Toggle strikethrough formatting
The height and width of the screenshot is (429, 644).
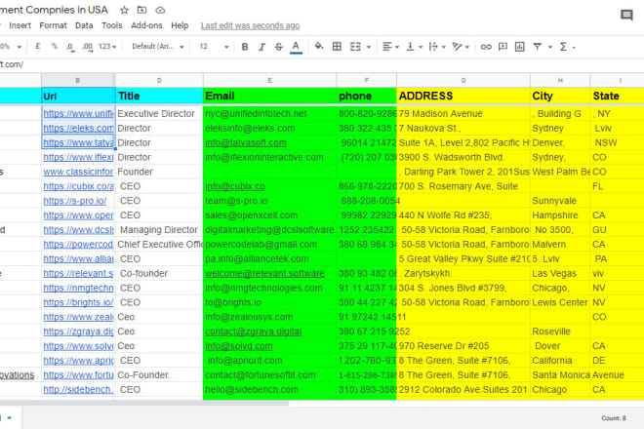(278, 47)
